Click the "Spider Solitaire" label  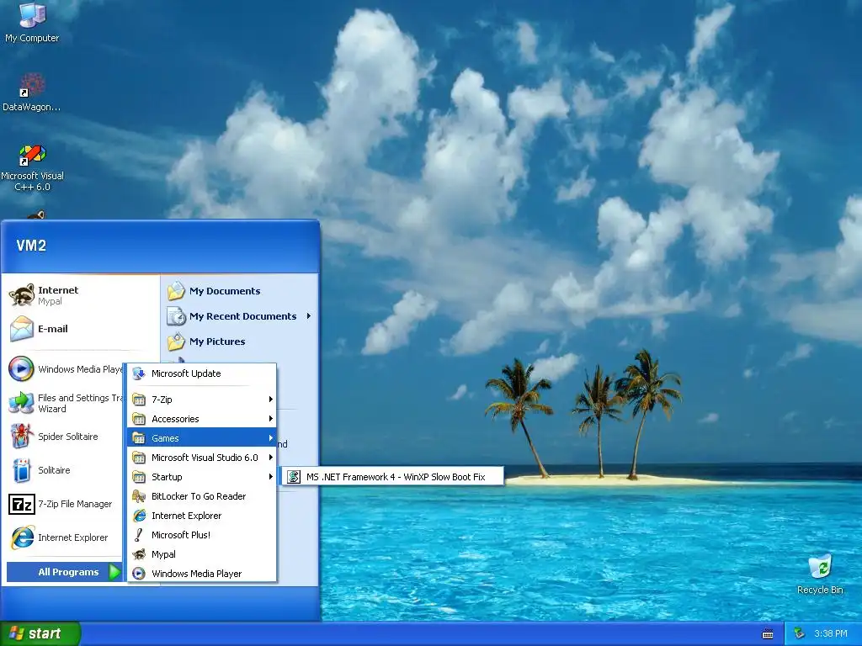pos(68,437)
